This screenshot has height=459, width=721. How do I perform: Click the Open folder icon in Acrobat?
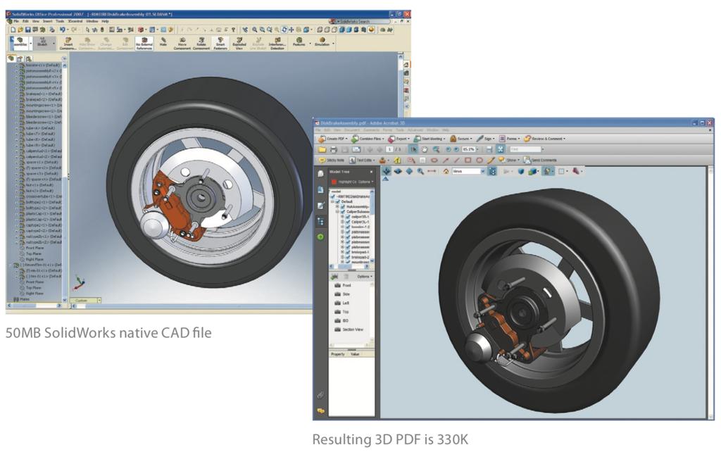(322, 149)
